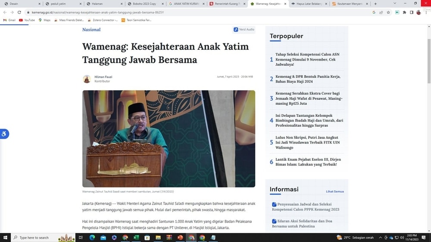Open the Chrome three-dot menu
The image size is (431, 242).
pyautogui.click(x=426, y=12)
